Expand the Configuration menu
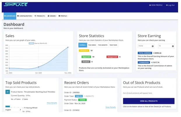181x117 pixels. click(25, 16)
